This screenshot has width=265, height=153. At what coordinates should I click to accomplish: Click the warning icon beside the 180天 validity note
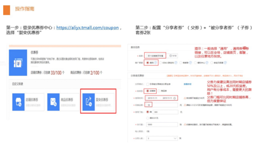click(185, 98)
